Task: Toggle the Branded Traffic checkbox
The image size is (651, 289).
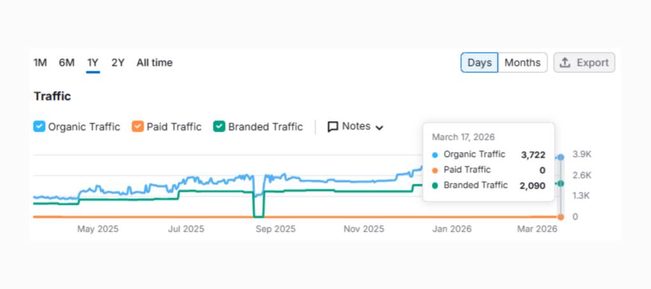Action: (219, 127)
